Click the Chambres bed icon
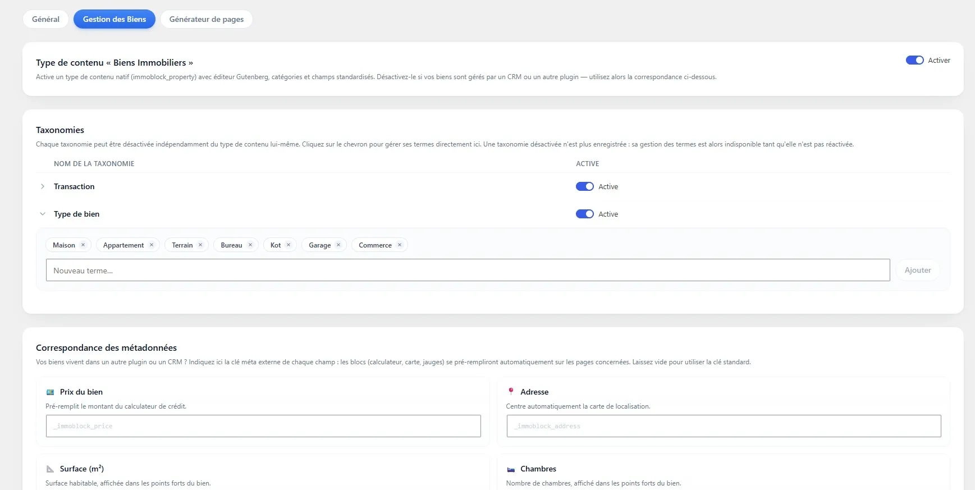 tap(511, 469)
